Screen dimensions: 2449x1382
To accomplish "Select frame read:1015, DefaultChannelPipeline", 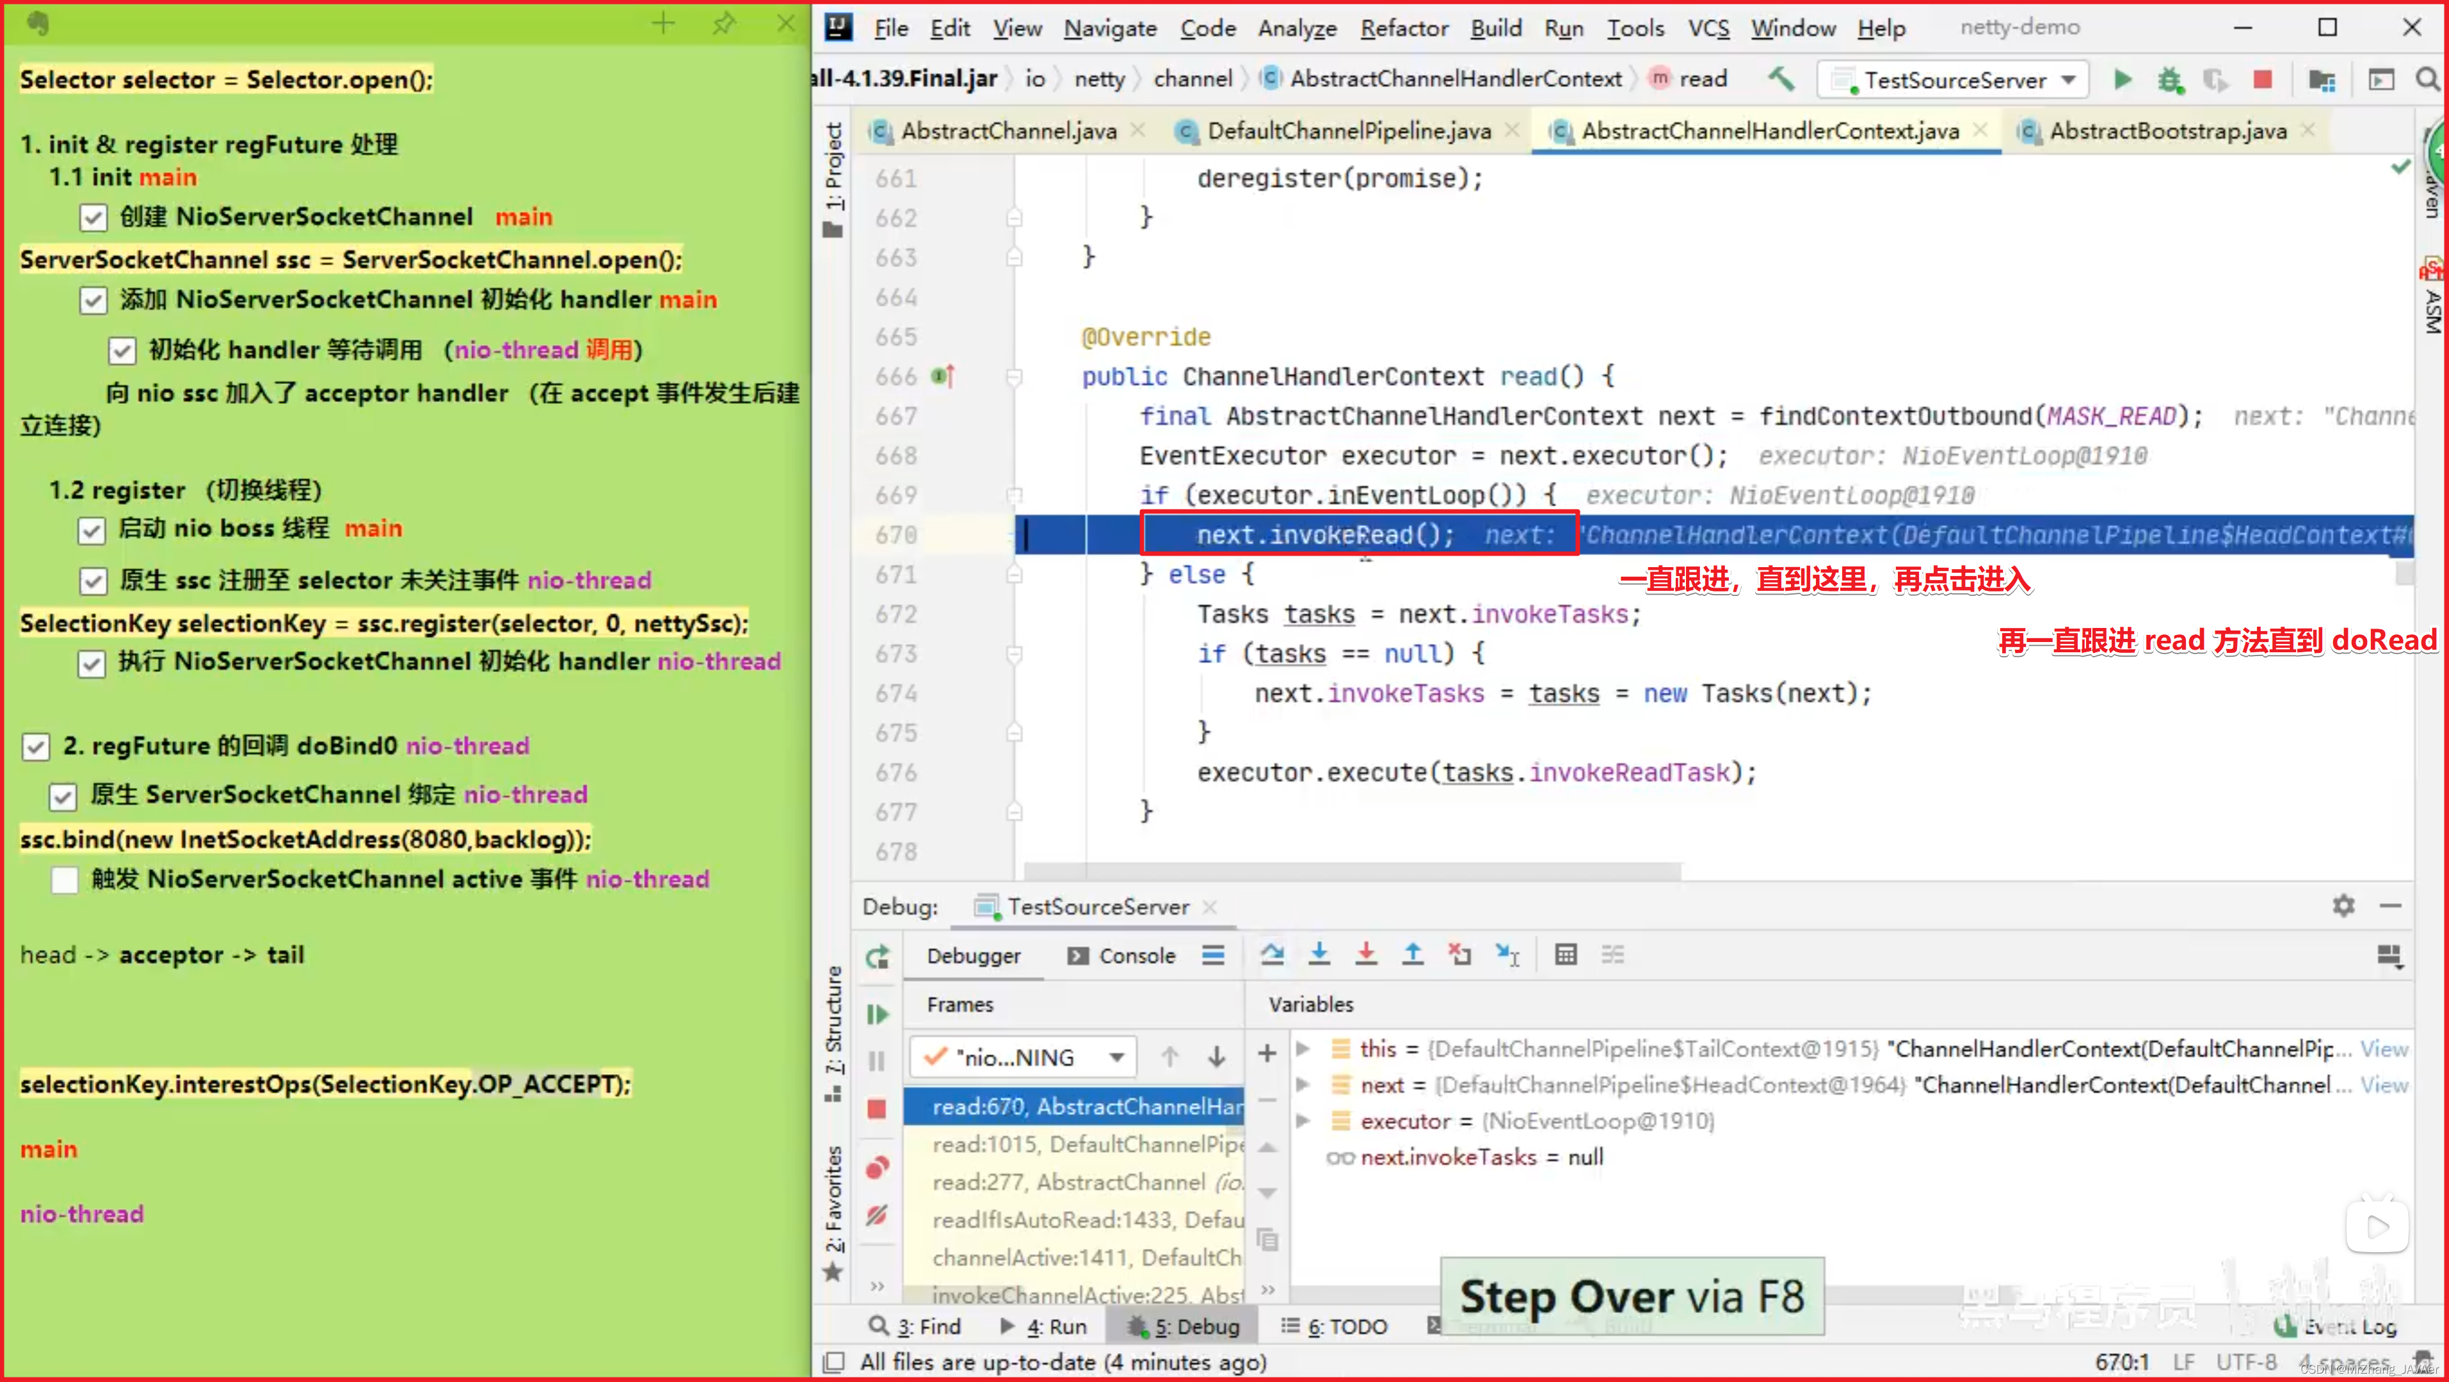I will [x=1075, y=1145].
